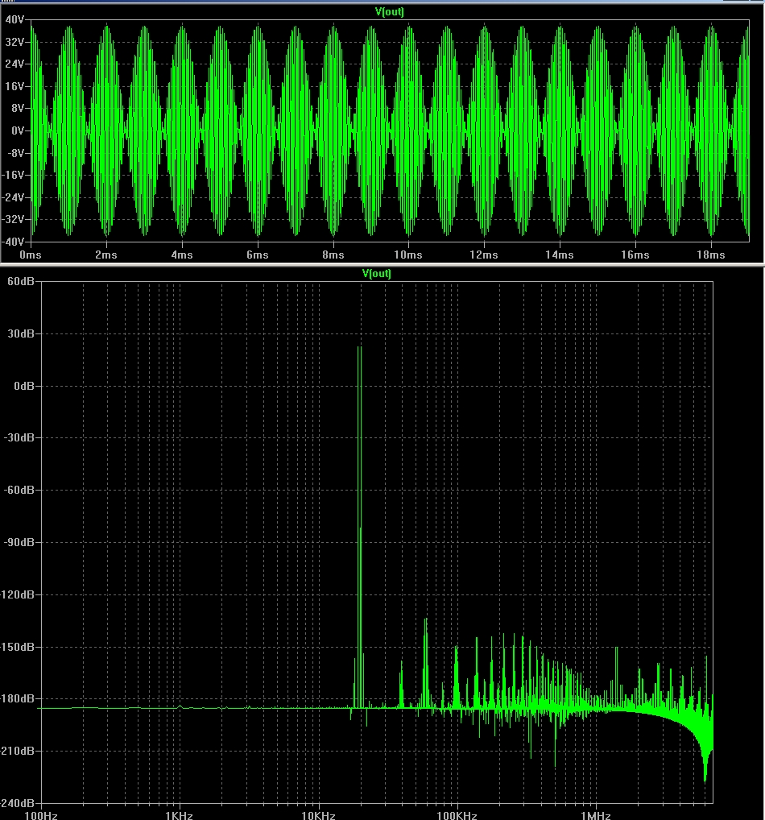Click the 30dB axis label
The width and height of the screenshot is (765, 820).
click(21, 333)
